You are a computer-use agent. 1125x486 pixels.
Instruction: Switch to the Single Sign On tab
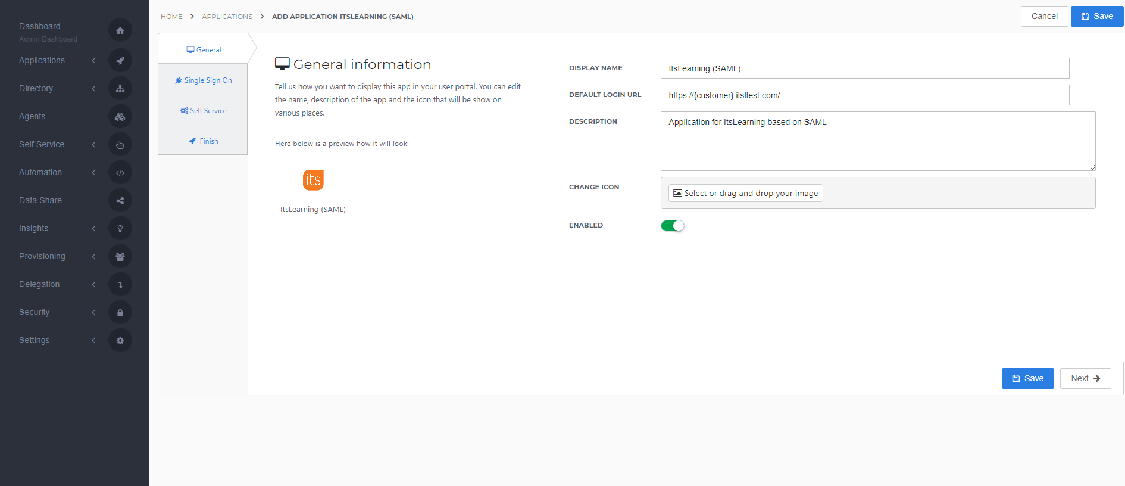[x=203, y=80]
